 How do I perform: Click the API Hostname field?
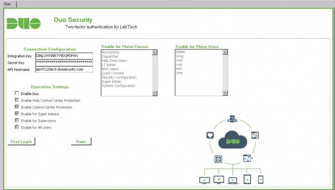(64, 69)
